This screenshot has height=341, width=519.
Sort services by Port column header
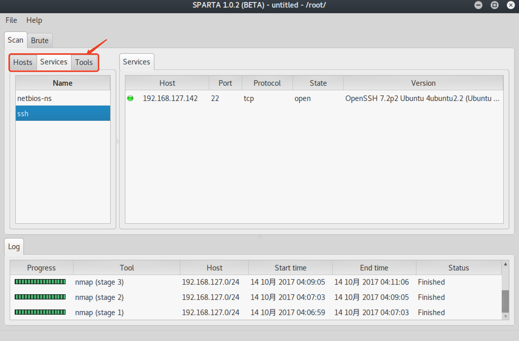(x=225, y=83)
